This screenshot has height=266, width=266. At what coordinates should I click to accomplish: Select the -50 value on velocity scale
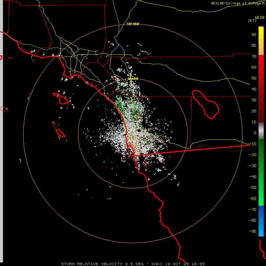[253, 188]
